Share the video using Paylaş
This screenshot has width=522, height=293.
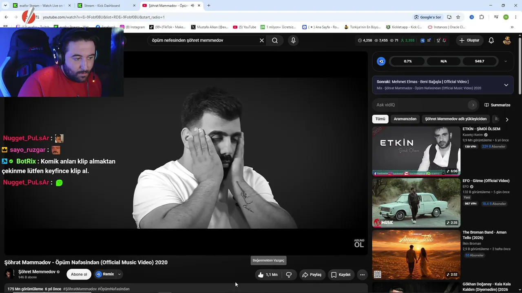(312, 275)
